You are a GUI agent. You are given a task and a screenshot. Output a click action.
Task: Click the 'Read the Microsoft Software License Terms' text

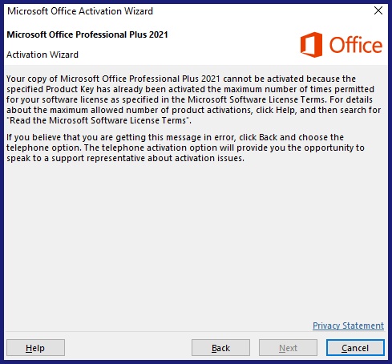(x=99, y=120)
